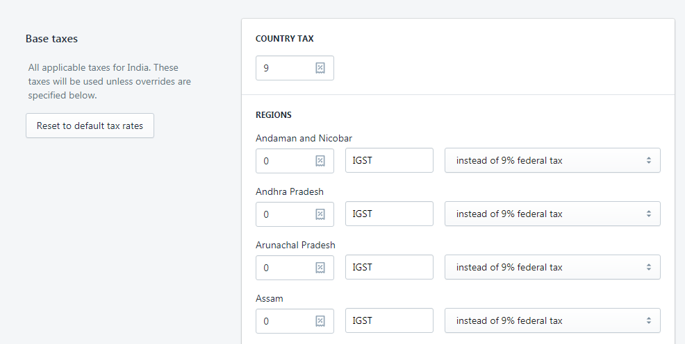The height and width of the screenshot is (344, 685).
Task: Open Andaman and Nicobar tax type dropdown
Action: tap(552, 160)
